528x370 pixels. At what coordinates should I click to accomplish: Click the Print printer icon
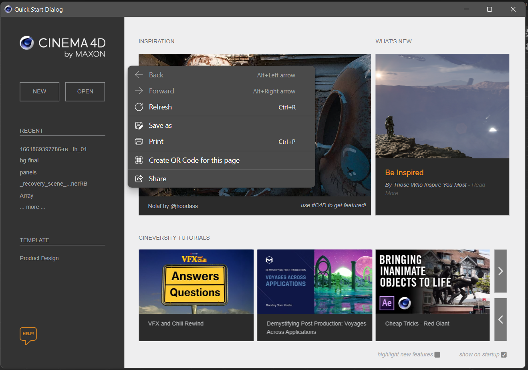point(139,142)
